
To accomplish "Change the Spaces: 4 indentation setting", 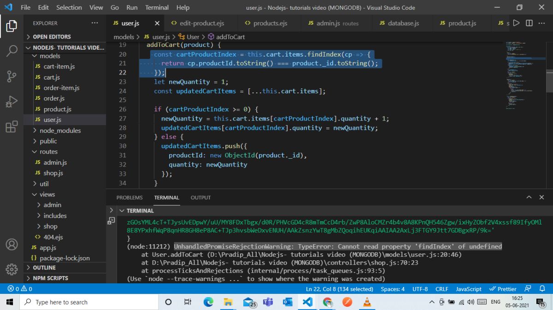I will (393, 289).
